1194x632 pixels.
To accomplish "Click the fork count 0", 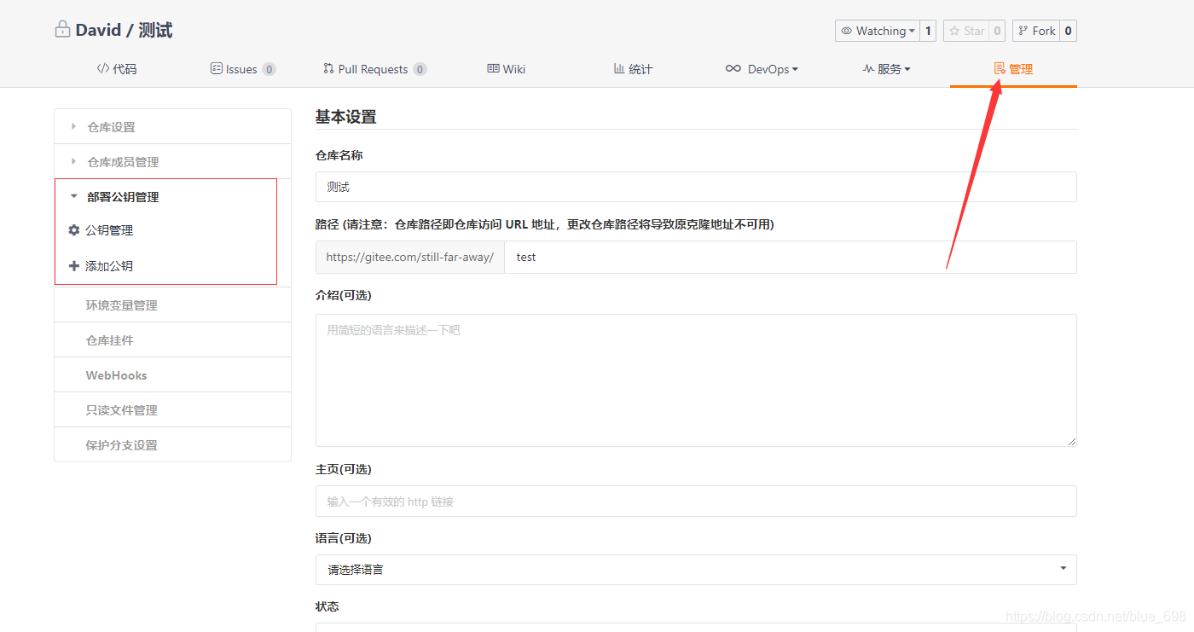I will point(1069,31).
